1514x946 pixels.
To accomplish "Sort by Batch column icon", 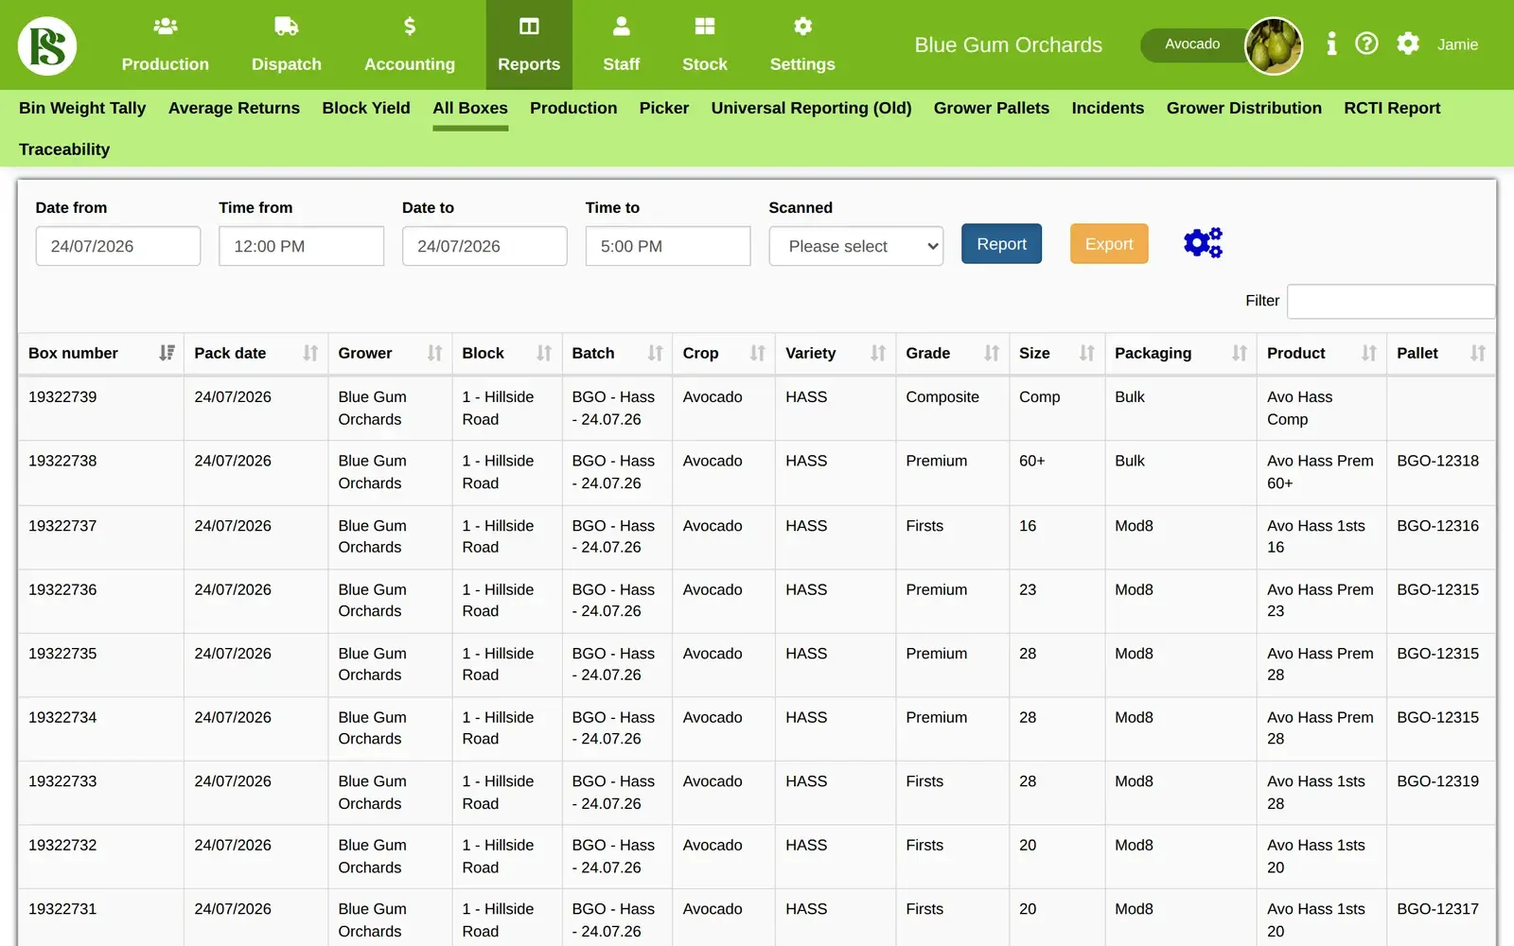I will 655,353.
